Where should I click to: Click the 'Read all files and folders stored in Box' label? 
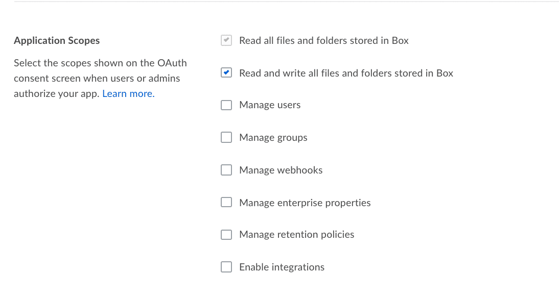click(x=324, y=41)
